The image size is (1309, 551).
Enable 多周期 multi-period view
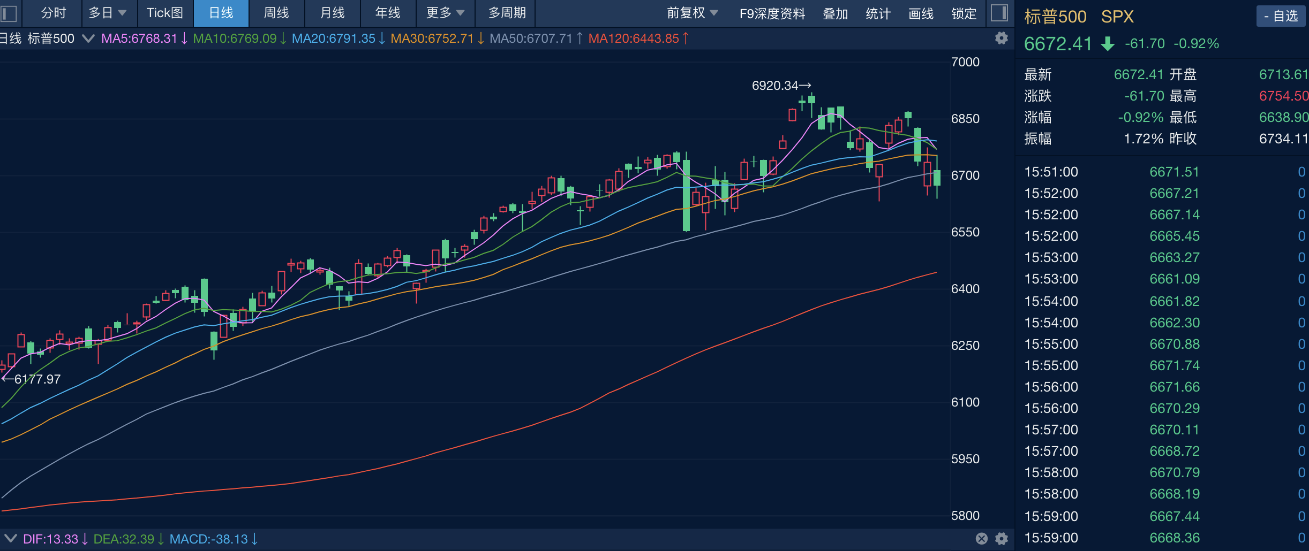click(506, 13)
